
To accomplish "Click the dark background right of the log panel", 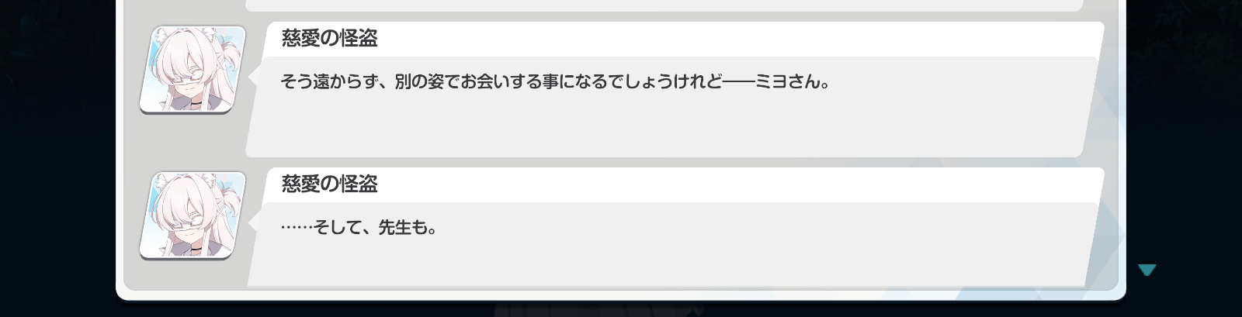I will pyautogui.click(x=1185, y=155).
